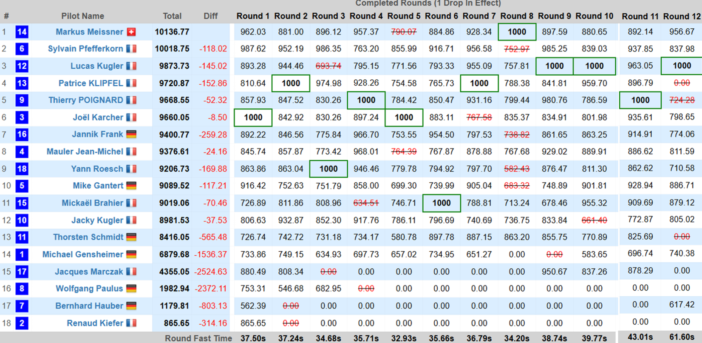The width and height of the screenshot is (702, 343).
Task: Open Thierry POIGNARD pilot link
Action: (x=86, y=100)
